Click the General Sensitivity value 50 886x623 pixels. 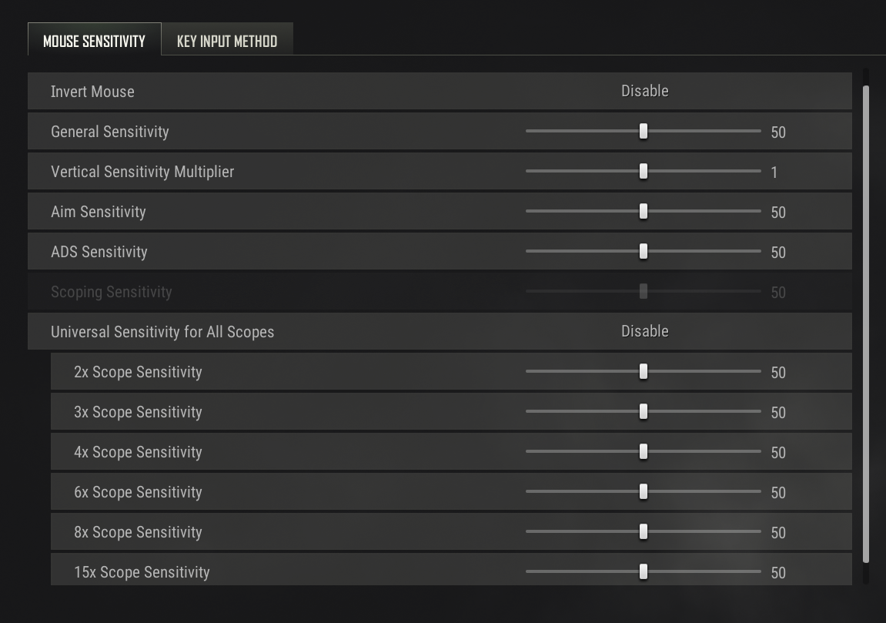pyautogui.click(x=778, y=132)
